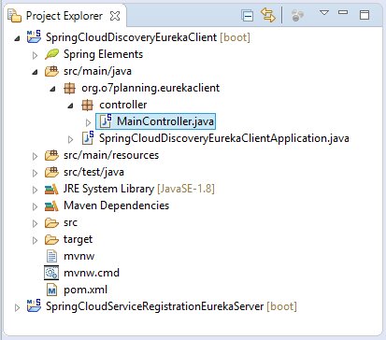Maximize the Project Explorer view

coord(365,15)
